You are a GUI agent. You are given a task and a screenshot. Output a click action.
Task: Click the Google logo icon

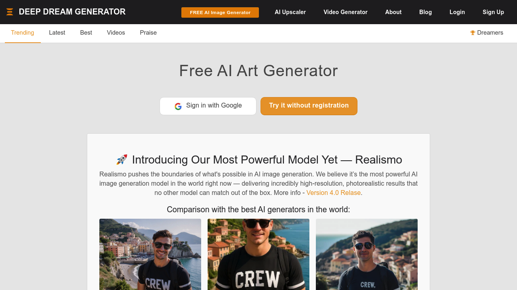tap(178, 106)
